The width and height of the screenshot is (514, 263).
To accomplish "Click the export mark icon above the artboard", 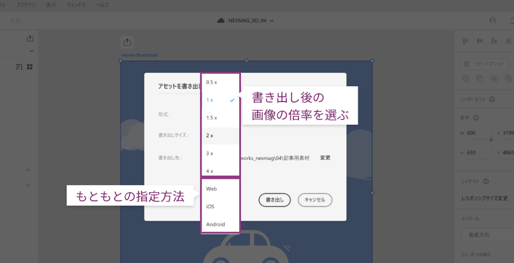I will [x=127, y=42].
